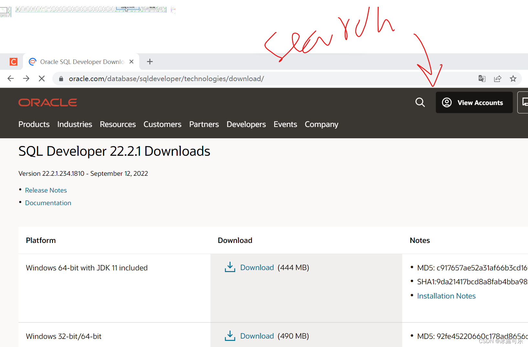This screenshot has width=528, height=347.
Task: Click the share page icon in address bar
Action: pos(498,79)
